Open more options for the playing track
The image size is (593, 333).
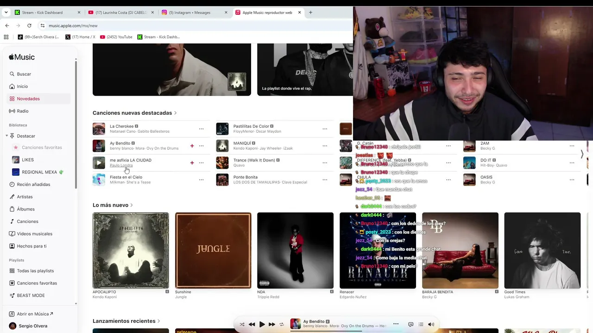pyautogui.click(x=396, y=324)
